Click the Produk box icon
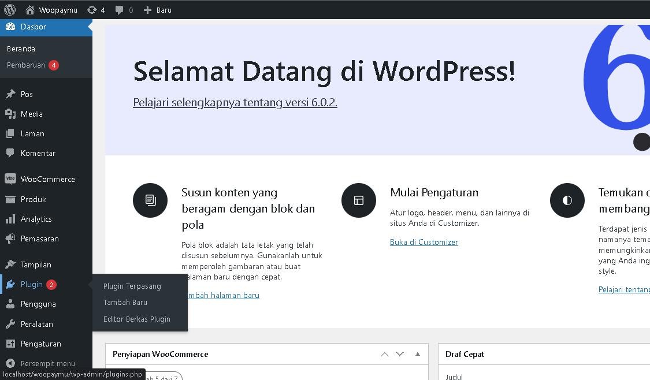This screenshot has height=380, width=650. [10, 199]
